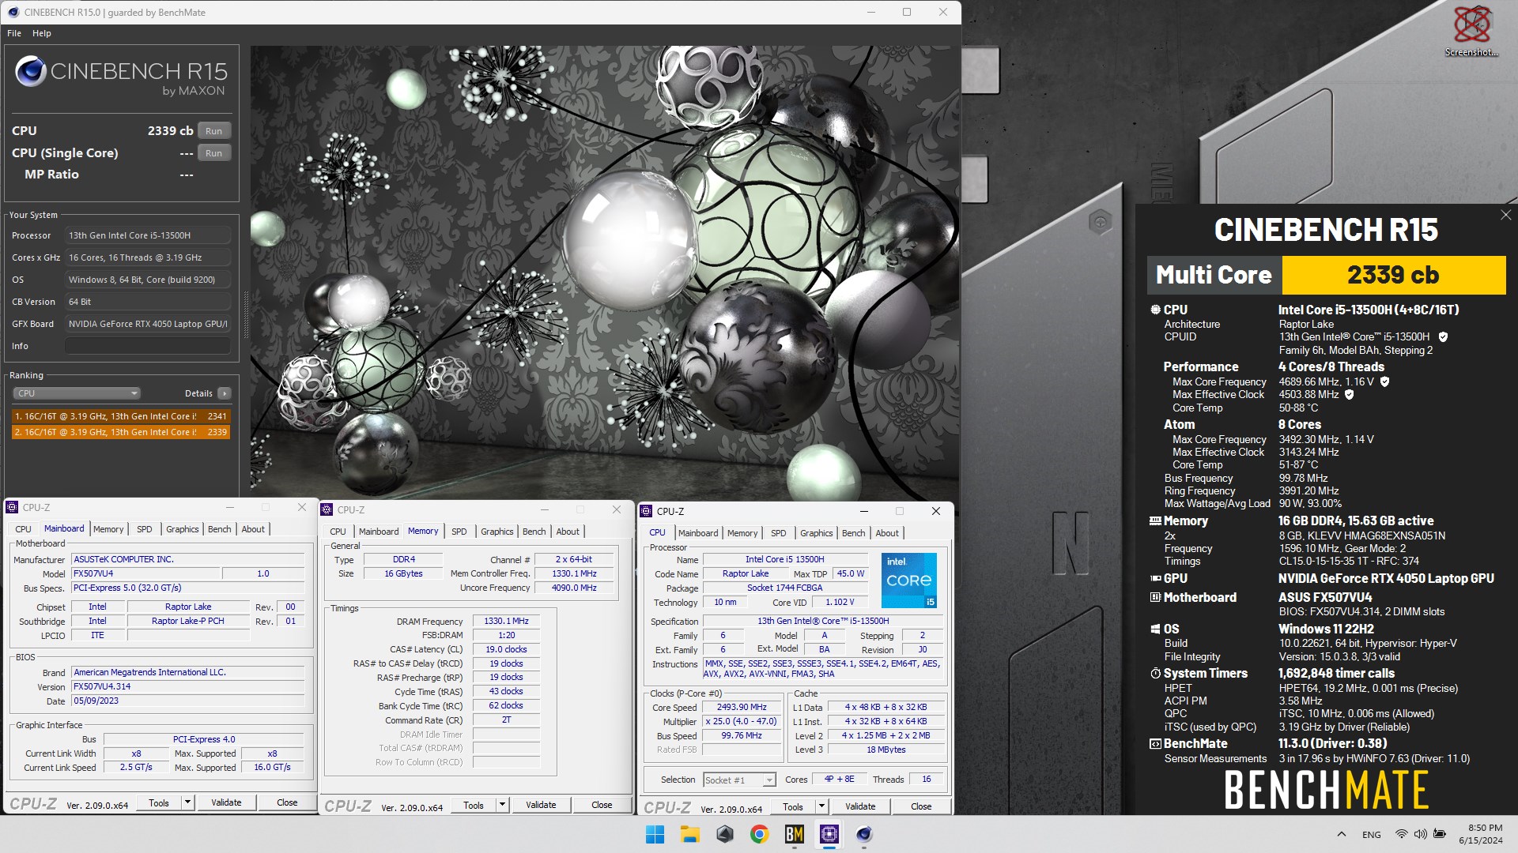
Task: Open Graphics tab in Mainboard CPU-Z window
Action: tap(183, 529)
